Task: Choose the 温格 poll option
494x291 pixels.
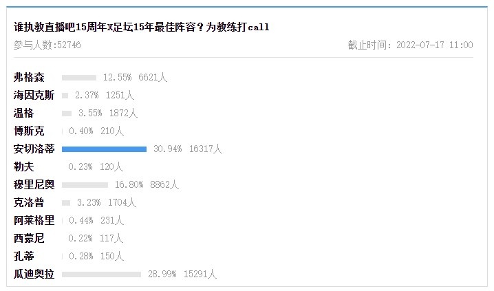Action: point(23,113)
